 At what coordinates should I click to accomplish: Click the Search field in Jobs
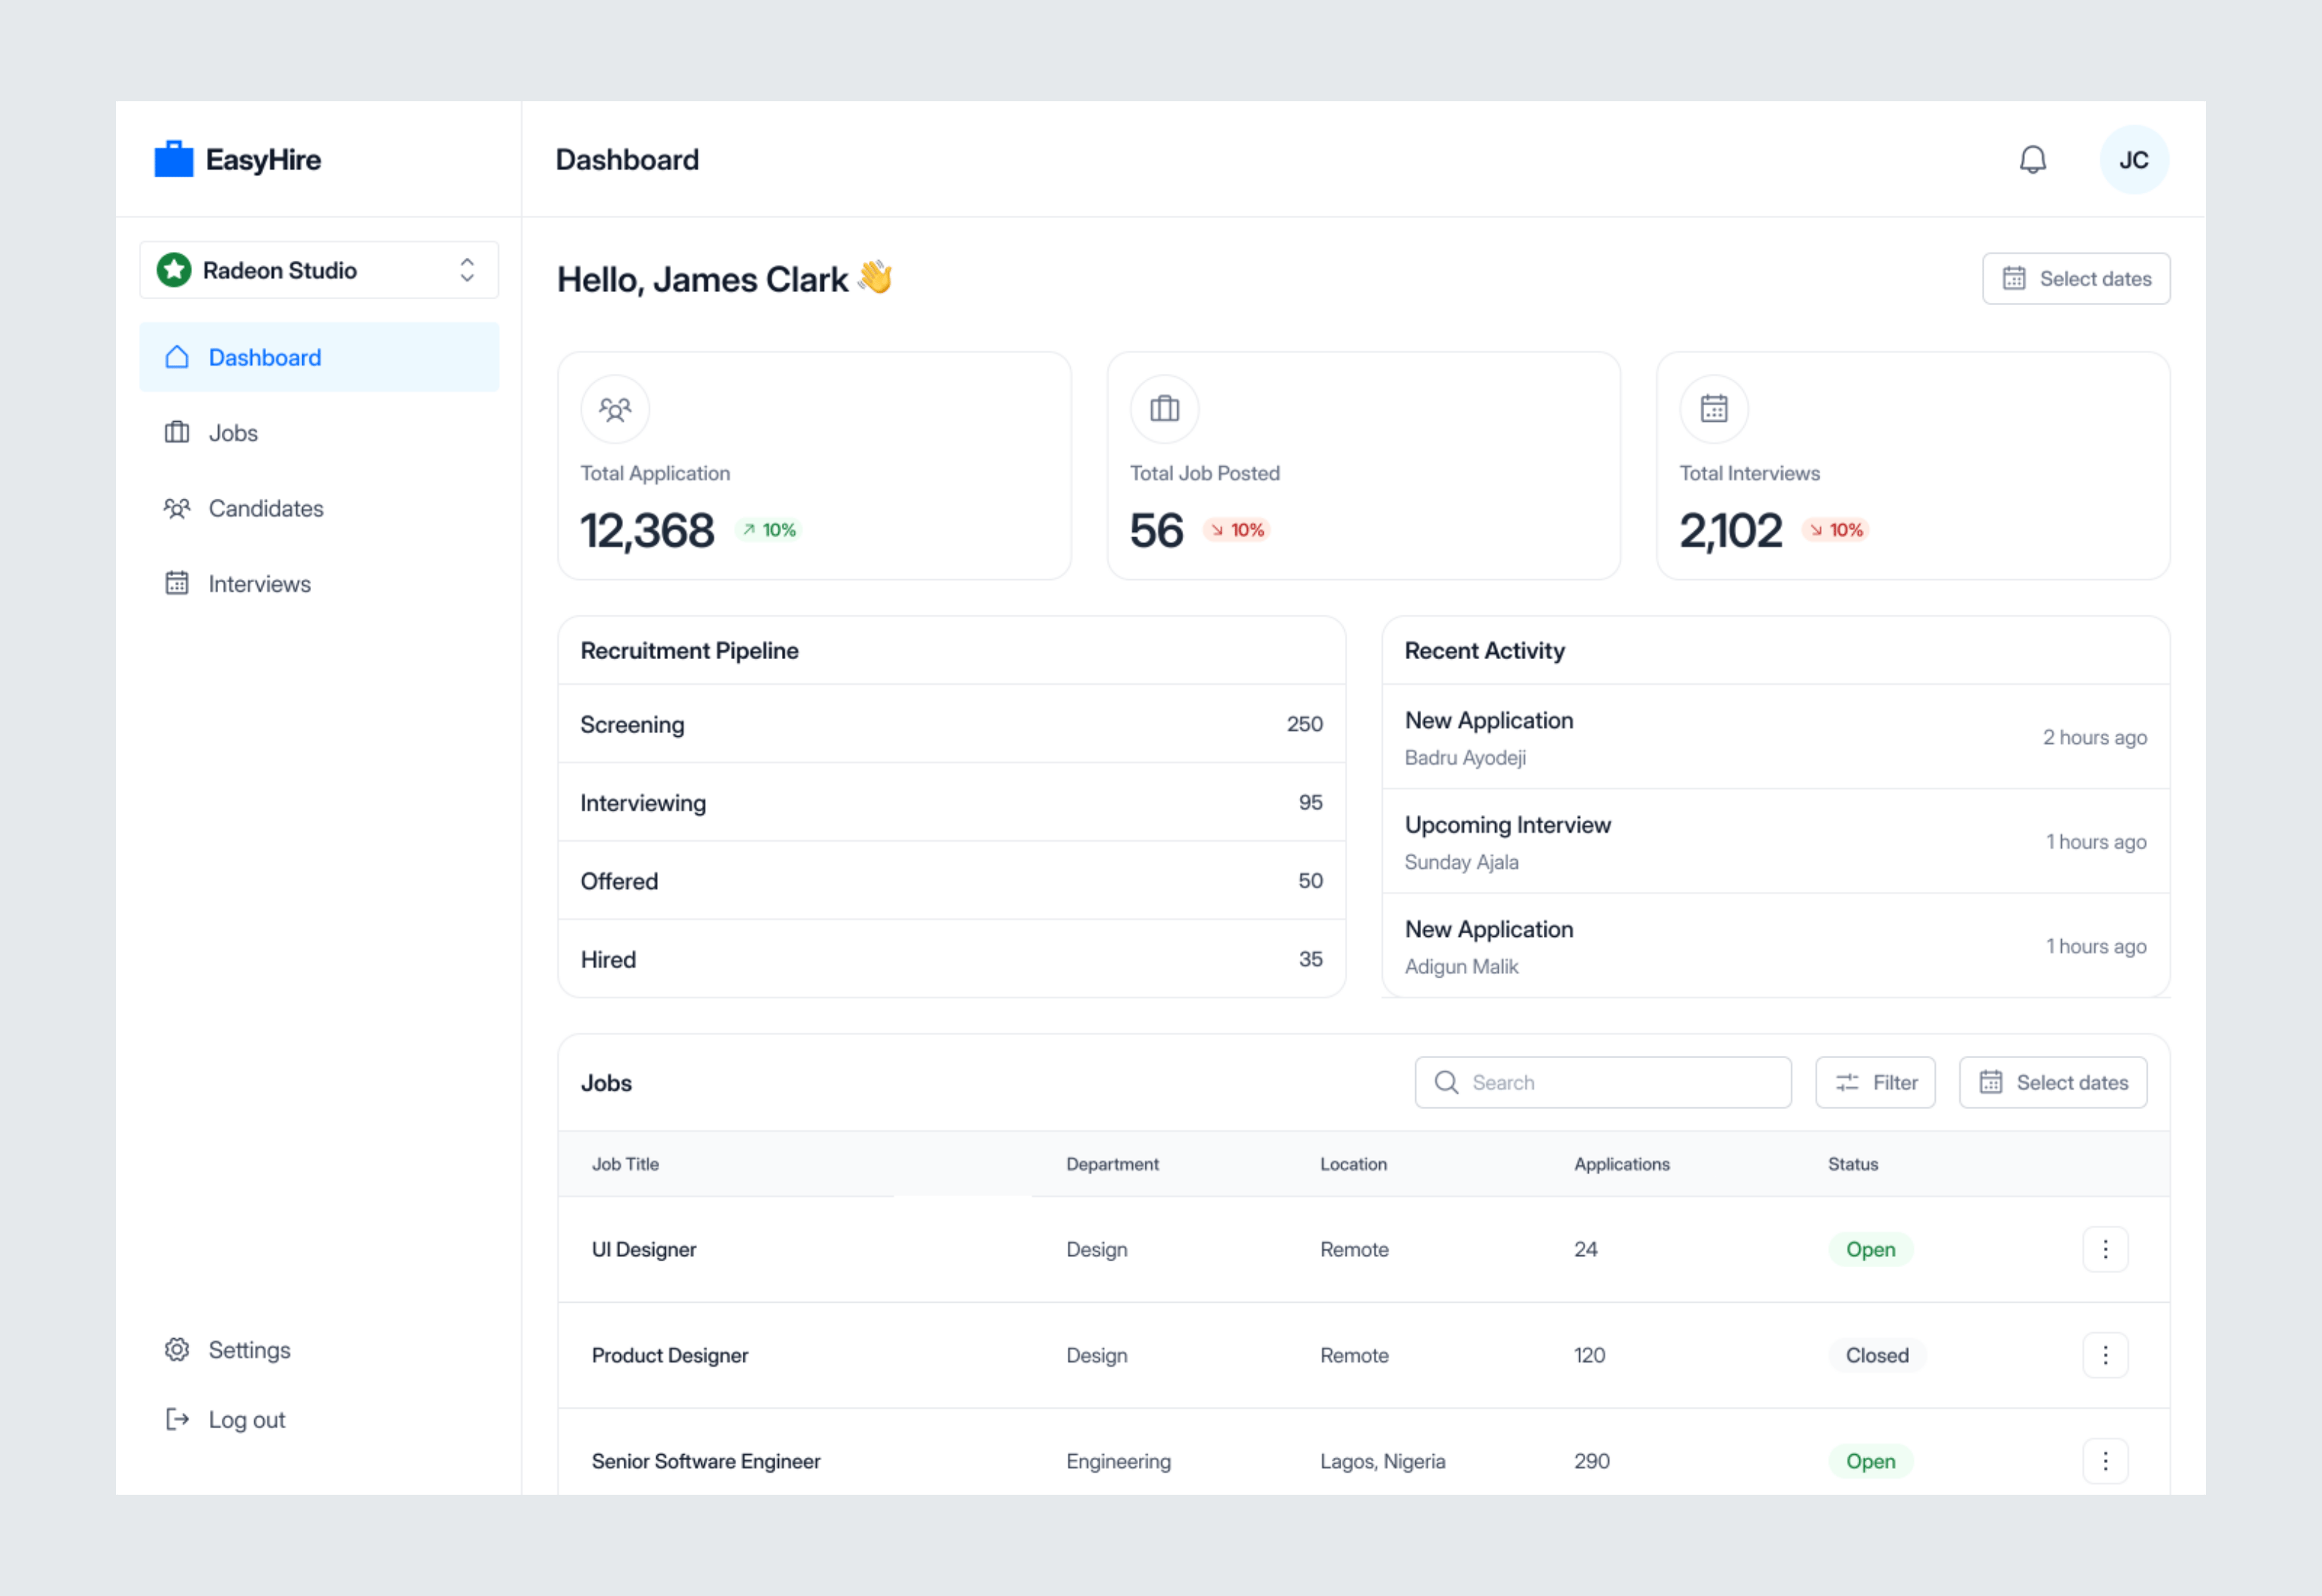(1603, 1083)
